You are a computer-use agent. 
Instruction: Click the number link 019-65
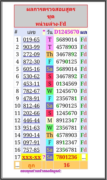[31, 40]
